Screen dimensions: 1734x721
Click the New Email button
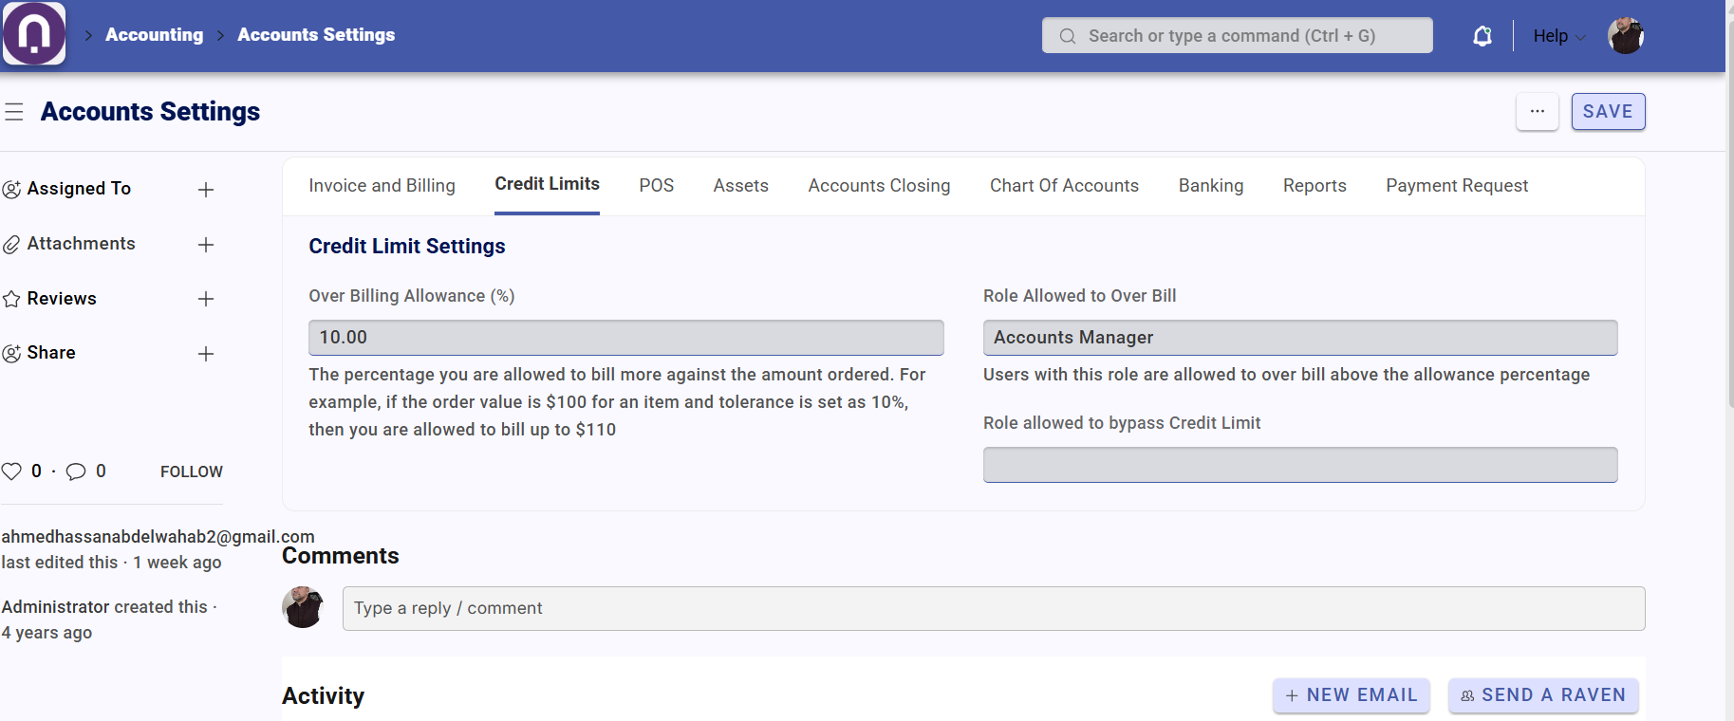pyautogui.click(x=1351, y=695)
